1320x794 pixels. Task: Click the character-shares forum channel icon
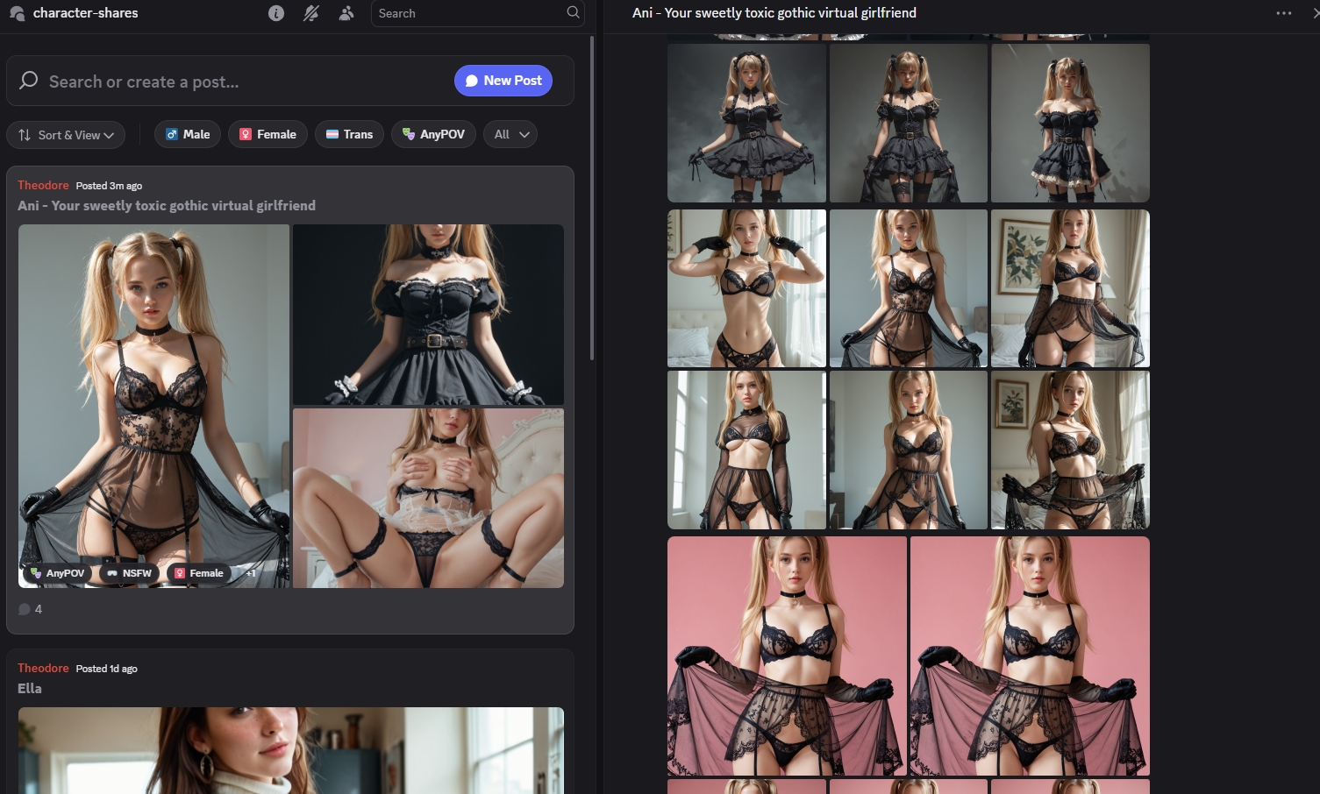(x=17, y=13)
